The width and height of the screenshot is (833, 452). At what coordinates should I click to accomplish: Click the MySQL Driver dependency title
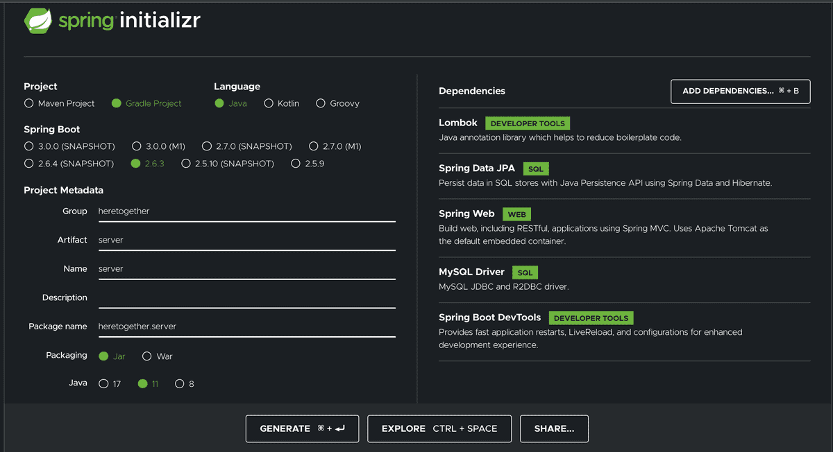click(x=471, y=272)
